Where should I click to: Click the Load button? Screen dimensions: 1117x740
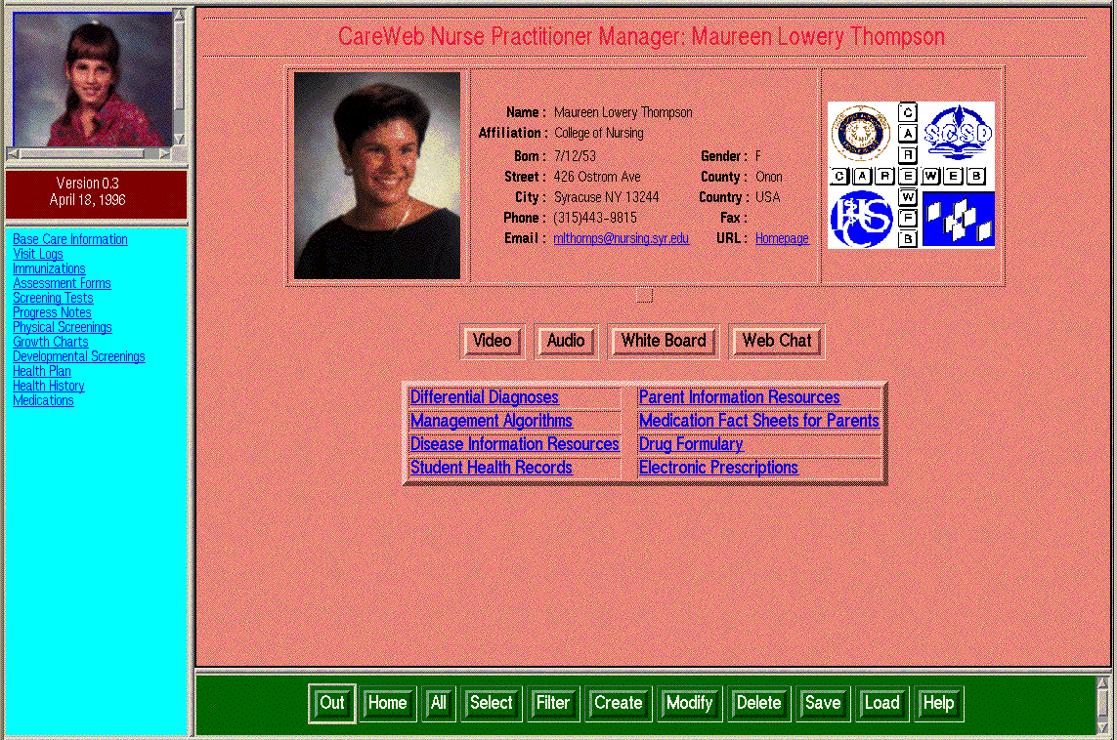click(x=881, y=704)
